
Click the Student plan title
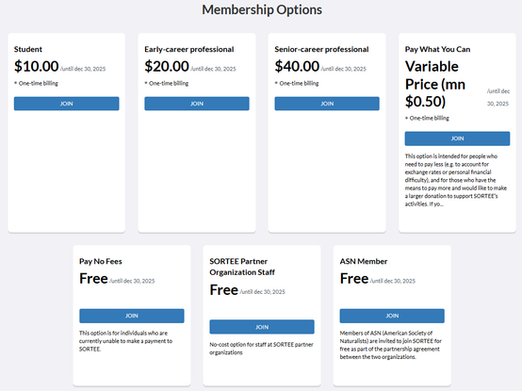coord(28,49)
